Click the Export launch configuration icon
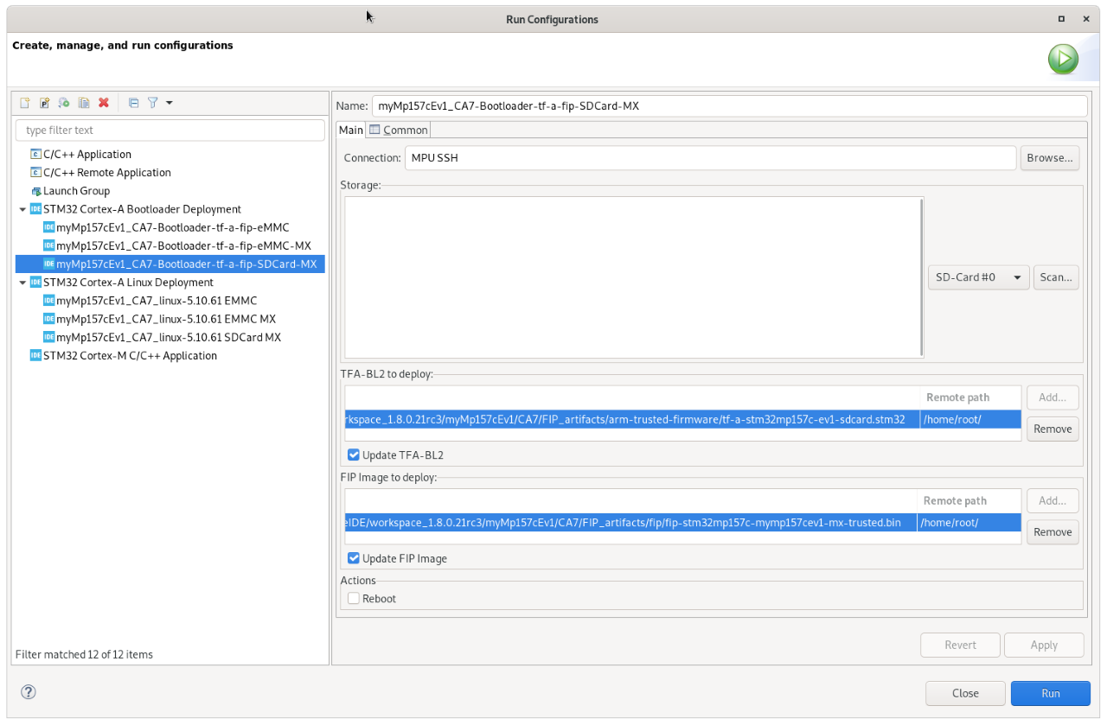 [x=64, y=103]
